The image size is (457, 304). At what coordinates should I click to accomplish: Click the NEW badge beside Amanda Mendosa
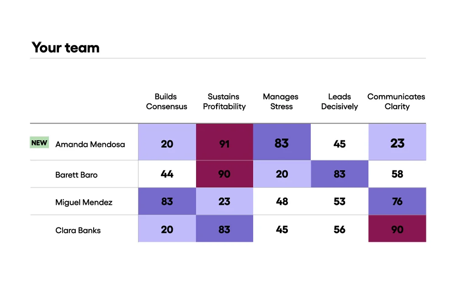[x=39, y=142]
